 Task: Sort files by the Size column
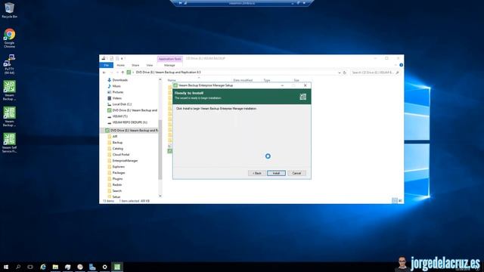coord(296,80)
